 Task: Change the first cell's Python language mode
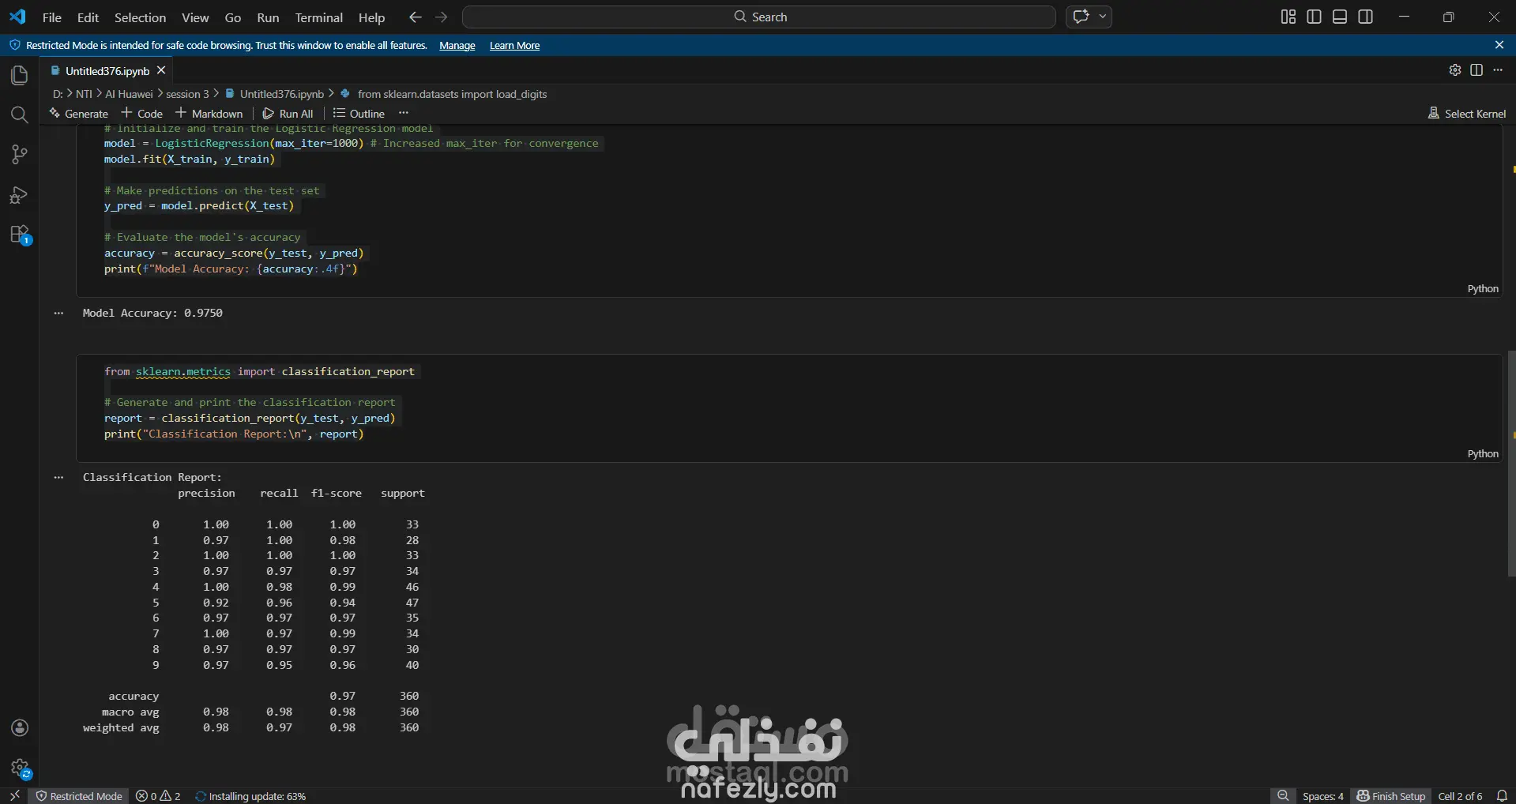coord(1483,288)
